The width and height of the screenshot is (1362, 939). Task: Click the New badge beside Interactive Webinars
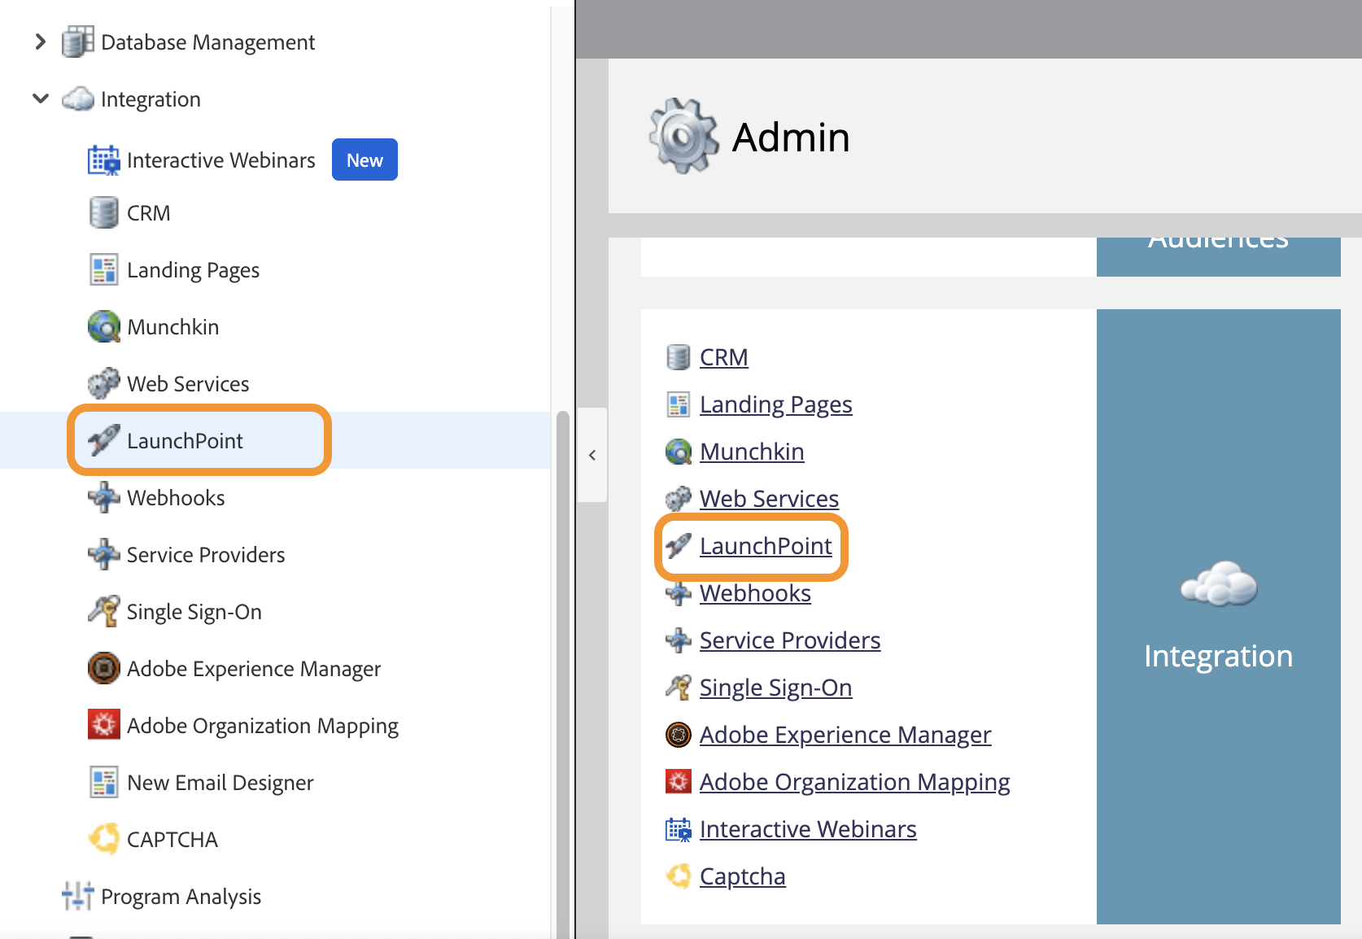click(365, 159)
